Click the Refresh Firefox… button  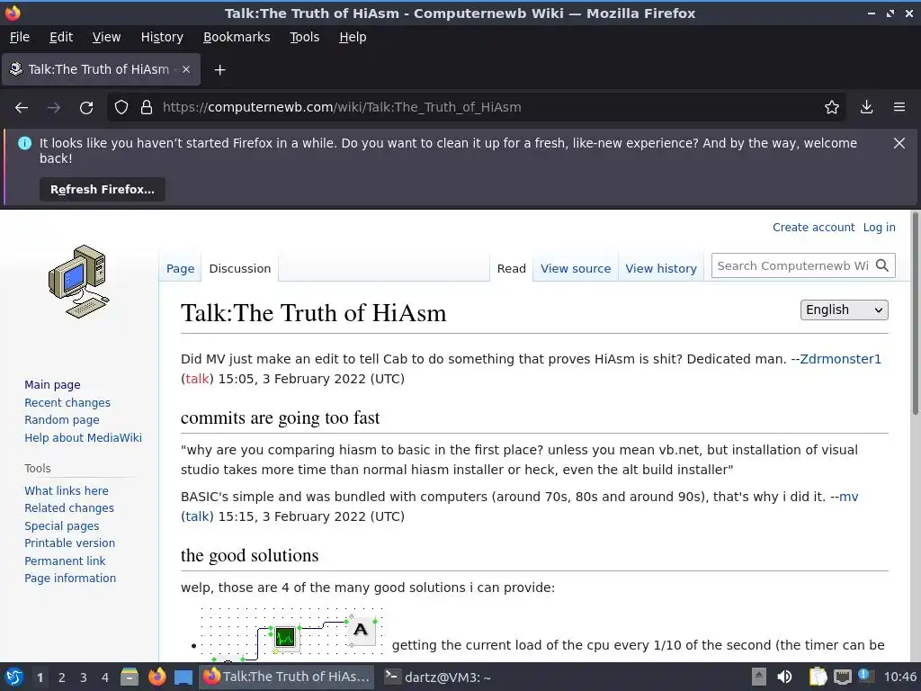pos(103,190)
